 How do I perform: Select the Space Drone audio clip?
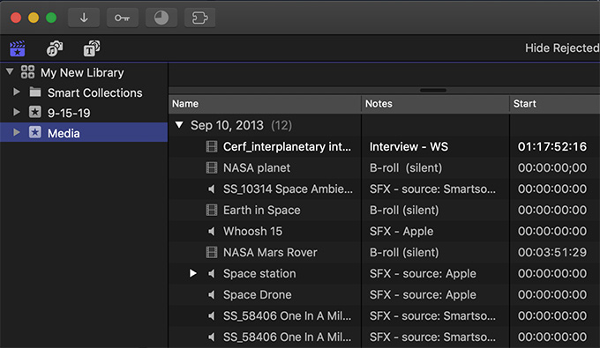pos(257,294)
